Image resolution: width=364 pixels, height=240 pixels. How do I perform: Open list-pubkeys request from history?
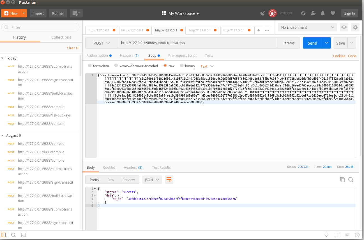44,115
